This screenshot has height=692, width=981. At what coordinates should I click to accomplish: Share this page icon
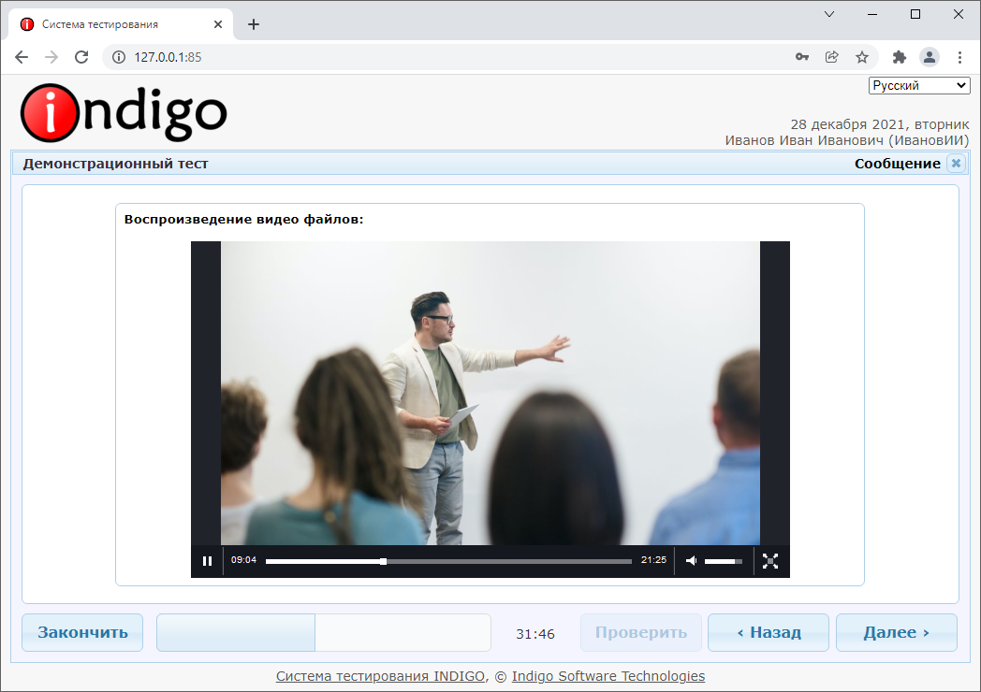pyautogui.click(x=831, y=57)
